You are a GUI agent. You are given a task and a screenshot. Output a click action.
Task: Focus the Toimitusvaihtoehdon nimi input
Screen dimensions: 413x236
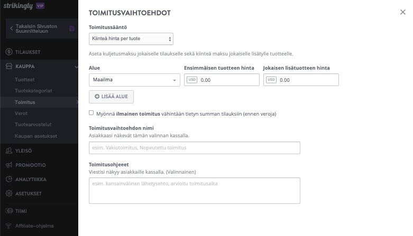click(x=195, y=148)
